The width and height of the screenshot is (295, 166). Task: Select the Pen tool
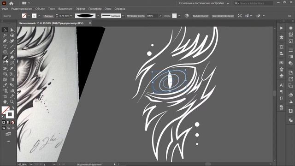coord(5,41)
